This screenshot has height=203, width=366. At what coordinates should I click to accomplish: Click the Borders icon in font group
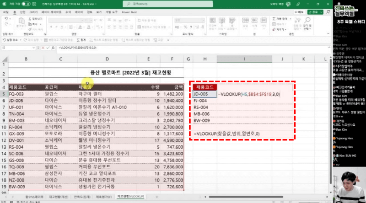[x=71, y=27]
